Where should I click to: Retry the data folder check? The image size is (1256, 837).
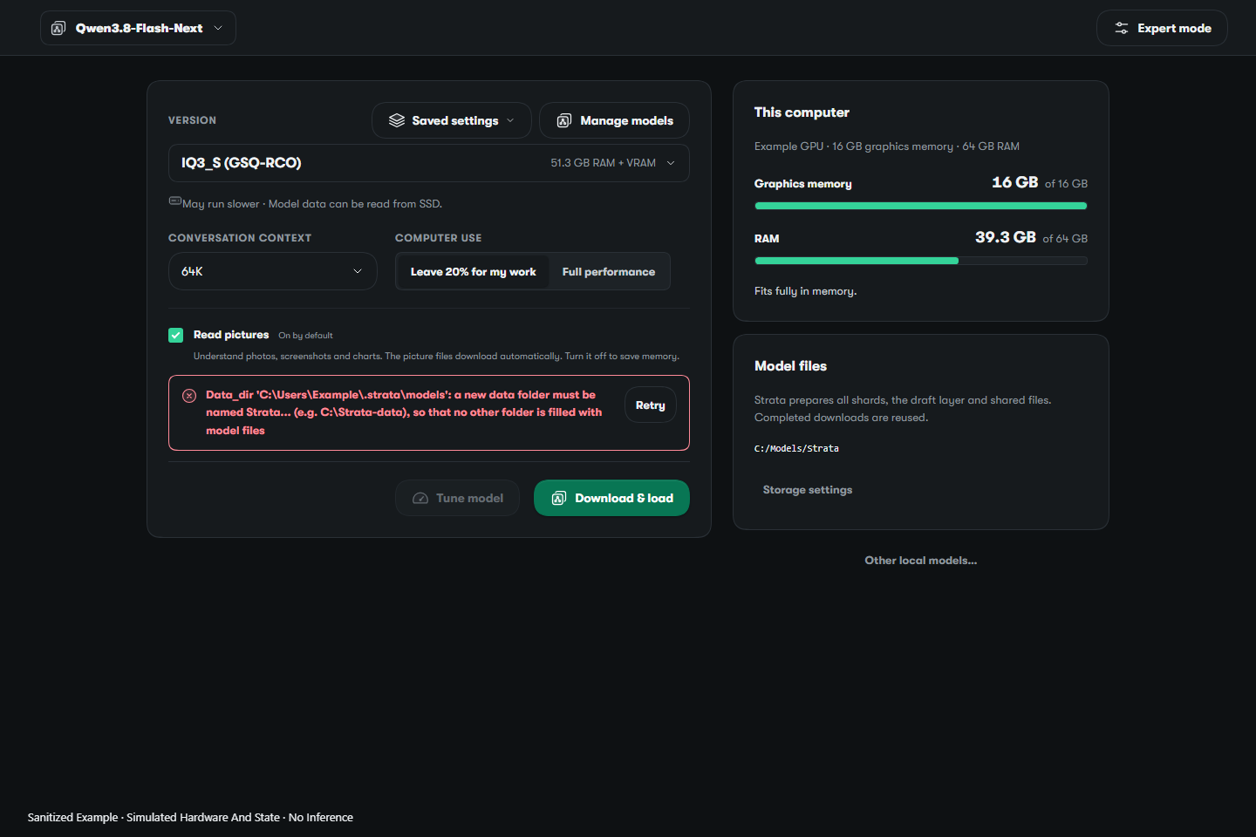pyautogui.click(x=650, y=405)
